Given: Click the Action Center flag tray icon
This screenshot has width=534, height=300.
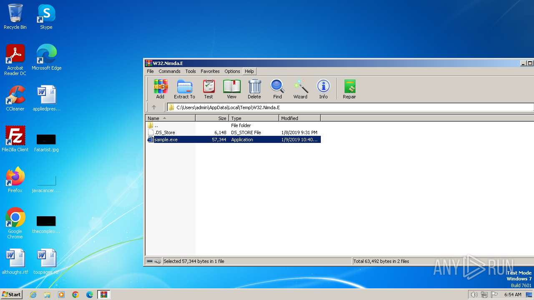Looking at the screenshot, I should coord(494,295).
